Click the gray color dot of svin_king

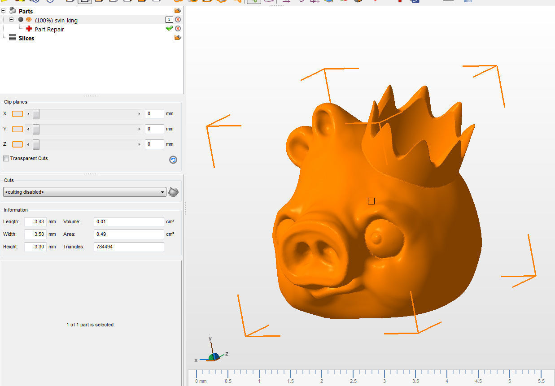(x=21, y=20)
